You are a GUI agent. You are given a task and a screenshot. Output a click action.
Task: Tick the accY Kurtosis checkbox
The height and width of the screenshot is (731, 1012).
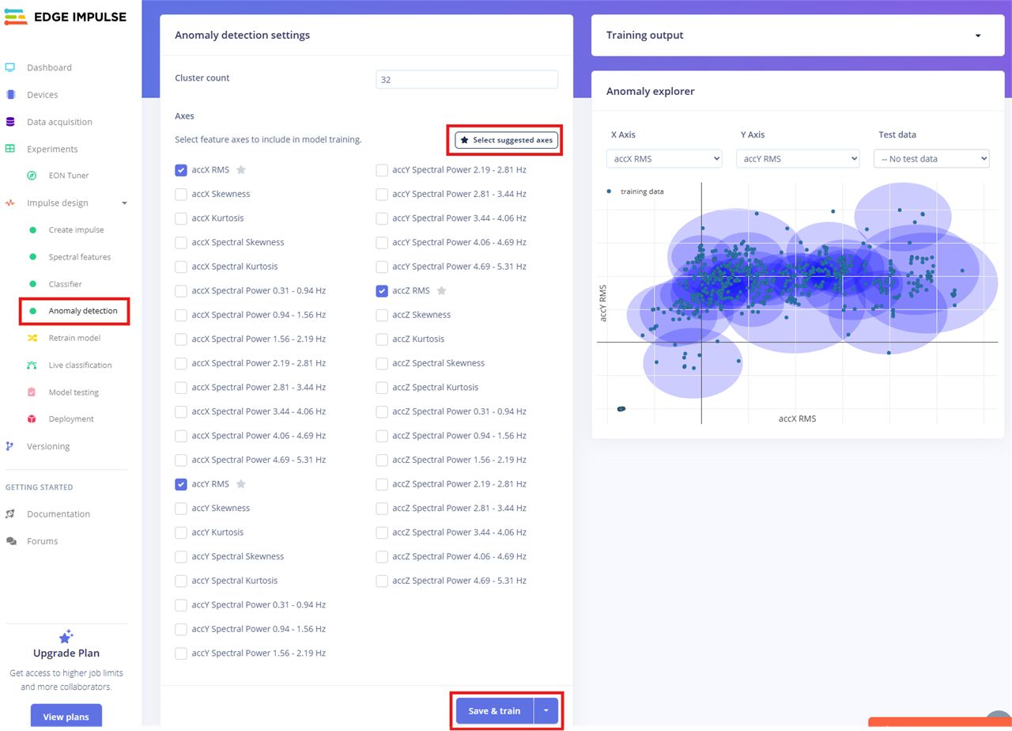(x=181, y=532)
